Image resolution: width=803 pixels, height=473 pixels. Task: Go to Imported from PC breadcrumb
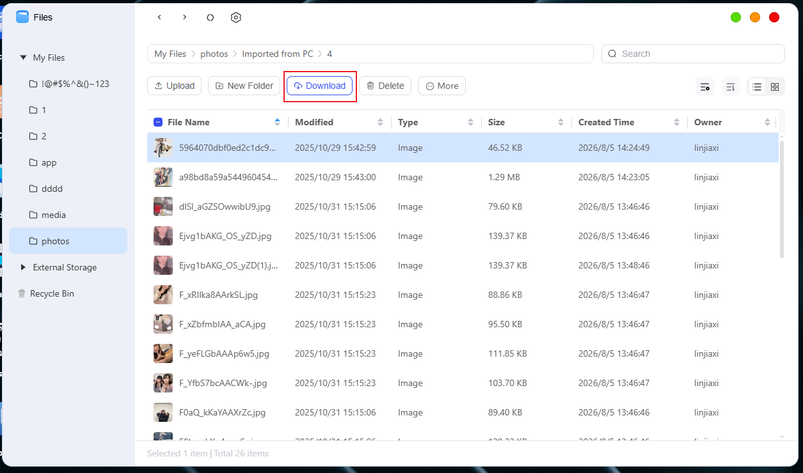278,54
